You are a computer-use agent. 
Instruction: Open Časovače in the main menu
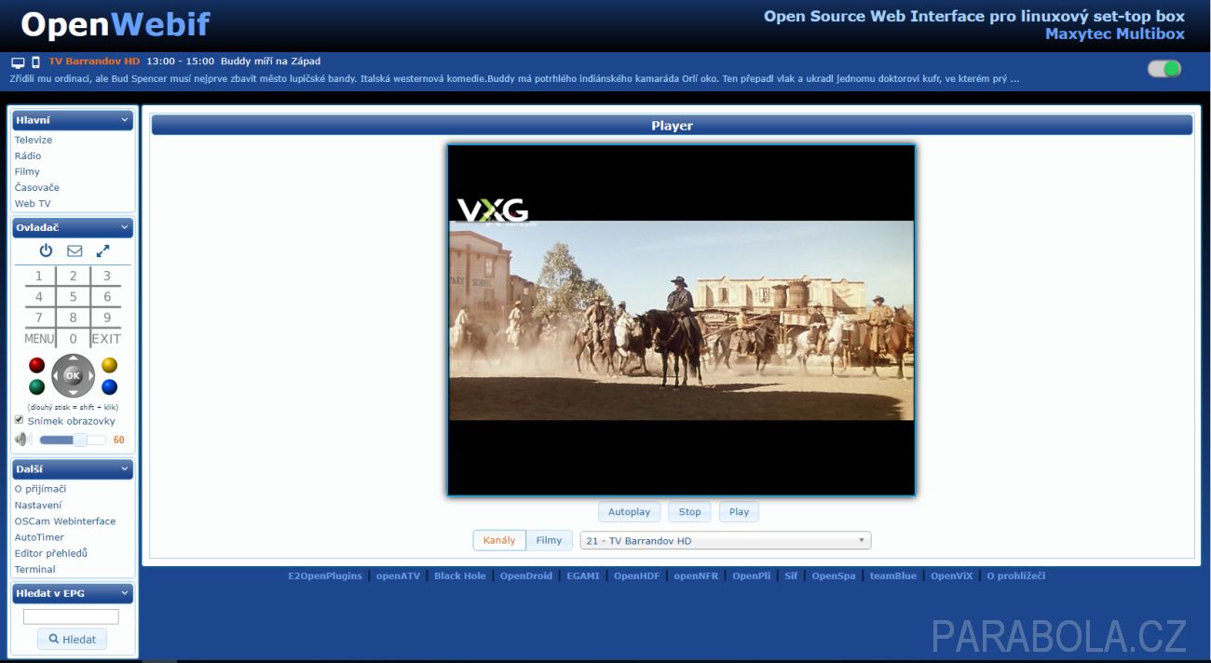point(37,187)
